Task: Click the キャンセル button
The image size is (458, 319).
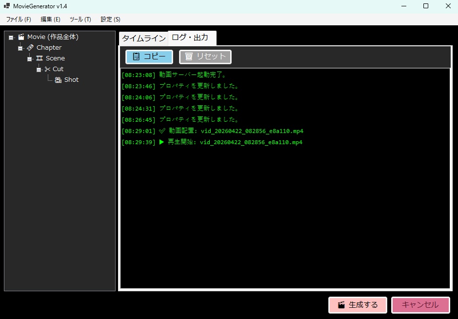Action: coord(420,305)
